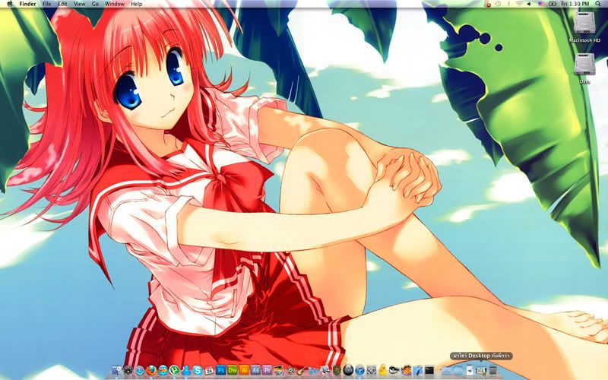Open the Trash in the Dock
This screenshot has width=608, height=380.
[x=492, y=371]
